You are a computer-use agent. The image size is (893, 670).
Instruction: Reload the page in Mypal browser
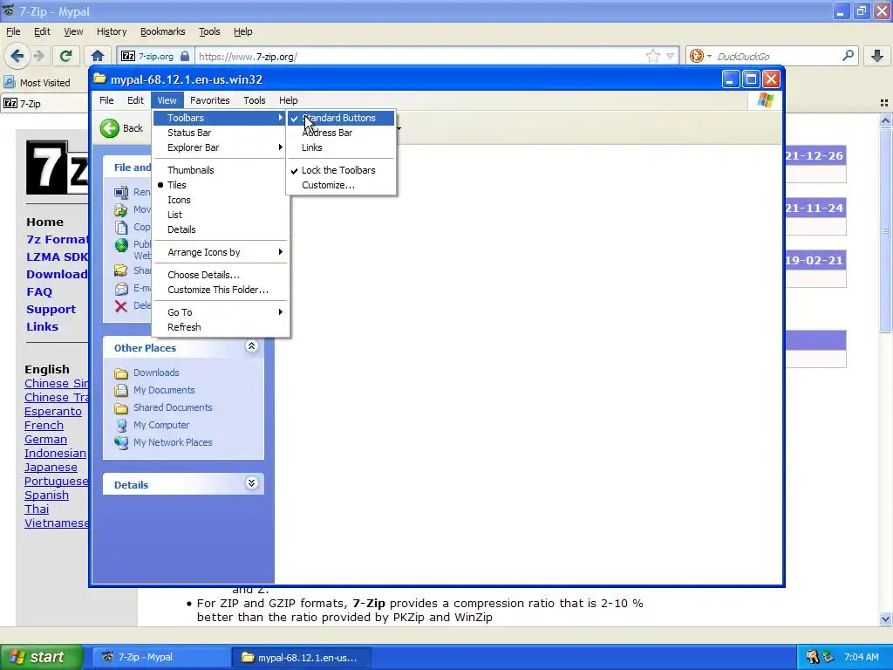(x=65, y=56)
